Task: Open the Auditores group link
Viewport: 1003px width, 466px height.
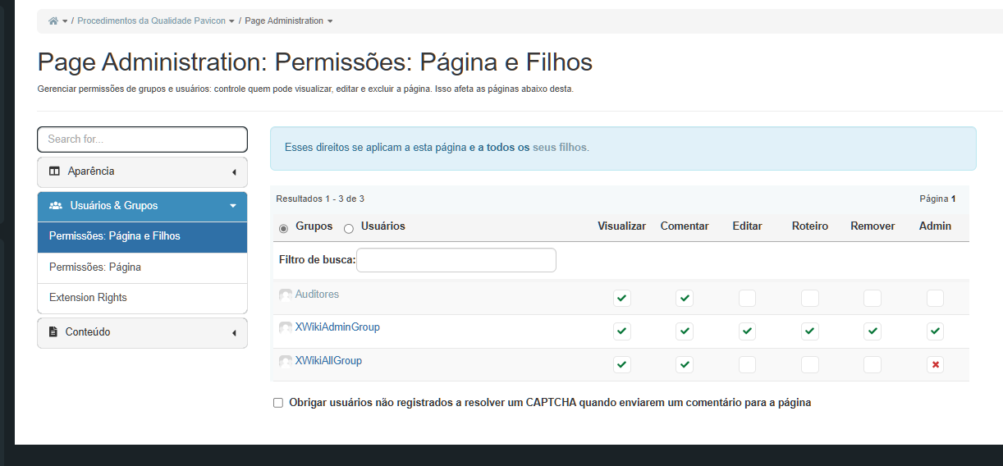Action: tap(317, 294)
